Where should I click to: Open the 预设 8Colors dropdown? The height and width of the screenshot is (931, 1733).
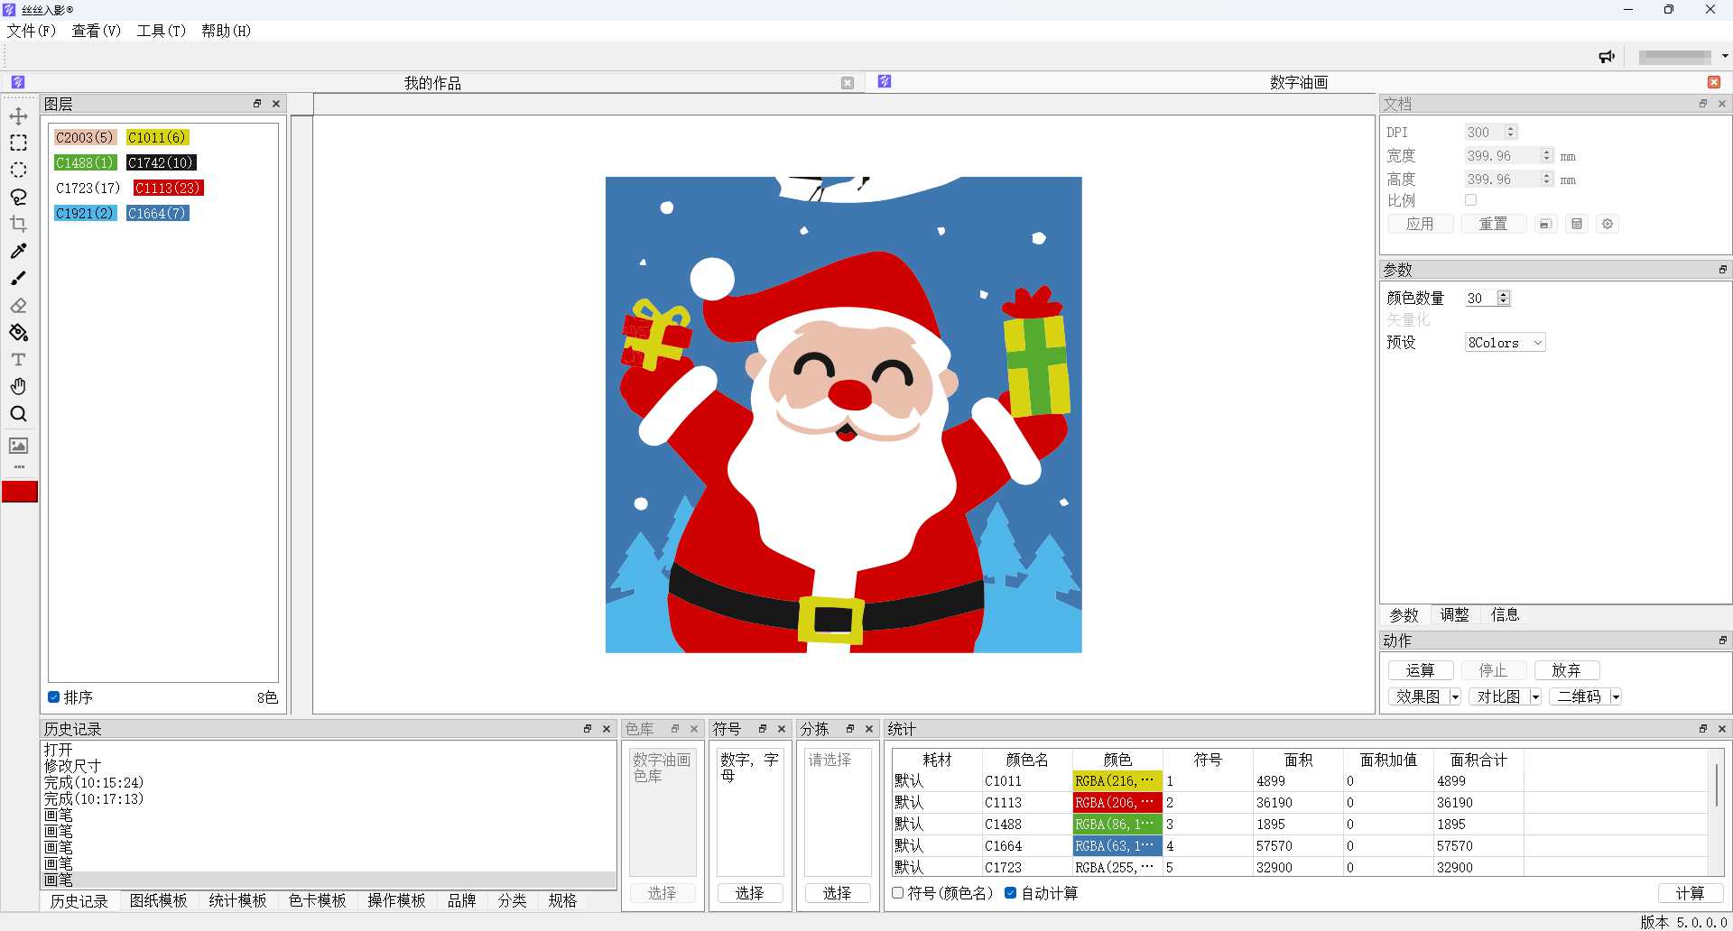click(1505, 343)
